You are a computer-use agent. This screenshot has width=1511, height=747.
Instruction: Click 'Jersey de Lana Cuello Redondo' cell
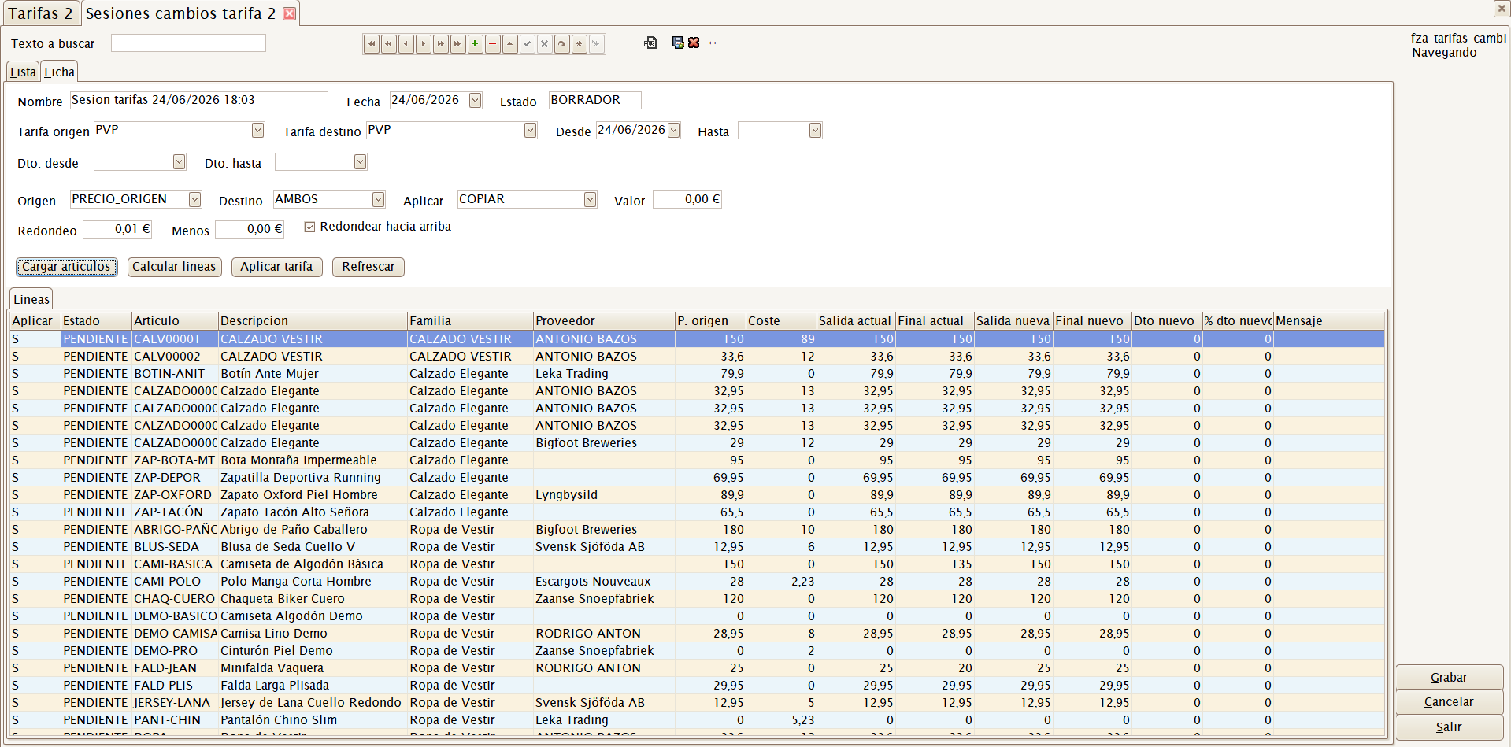coord(311,703)
